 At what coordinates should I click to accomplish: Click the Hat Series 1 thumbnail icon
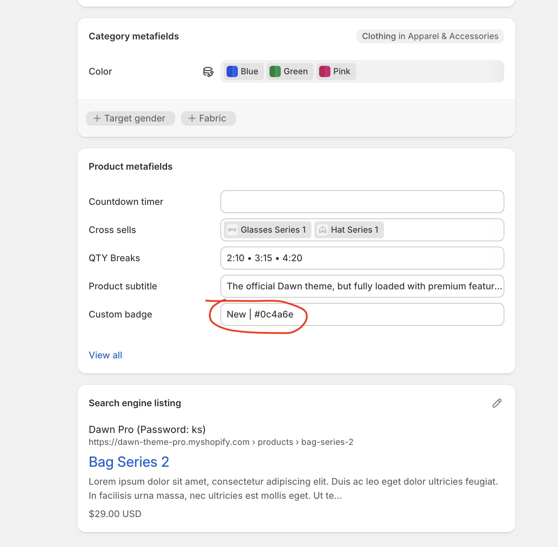coord(323,230)
